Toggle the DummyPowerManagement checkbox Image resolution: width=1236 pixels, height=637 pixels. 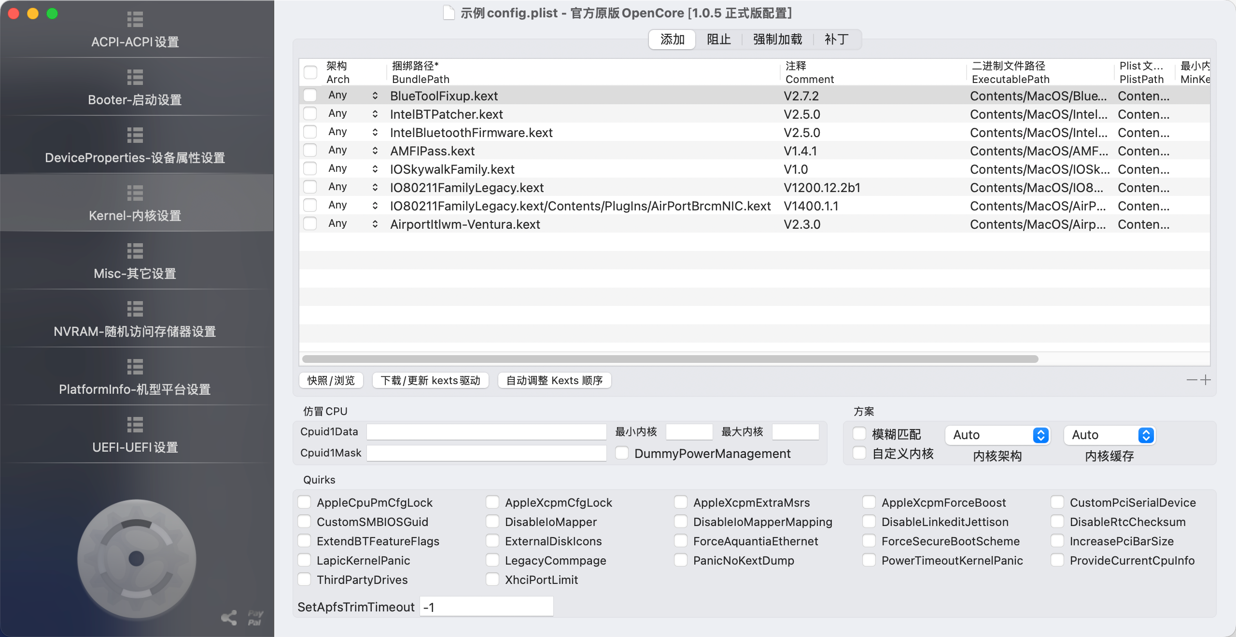pyautogui.click(x=622, y=453)
